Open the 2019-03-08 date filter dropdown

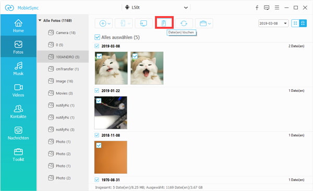point(285,23)
